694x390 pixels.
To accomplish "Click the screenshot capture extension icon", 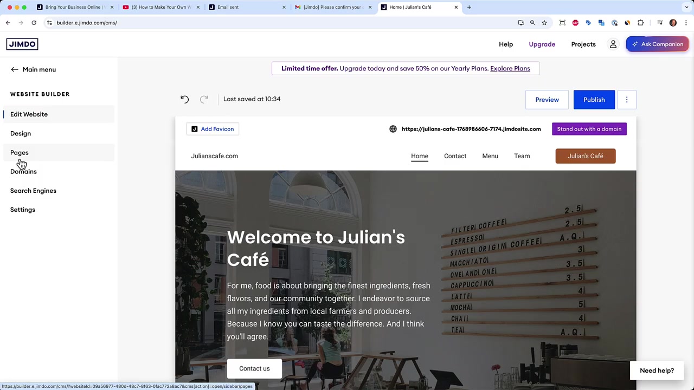I will [562, 23].
